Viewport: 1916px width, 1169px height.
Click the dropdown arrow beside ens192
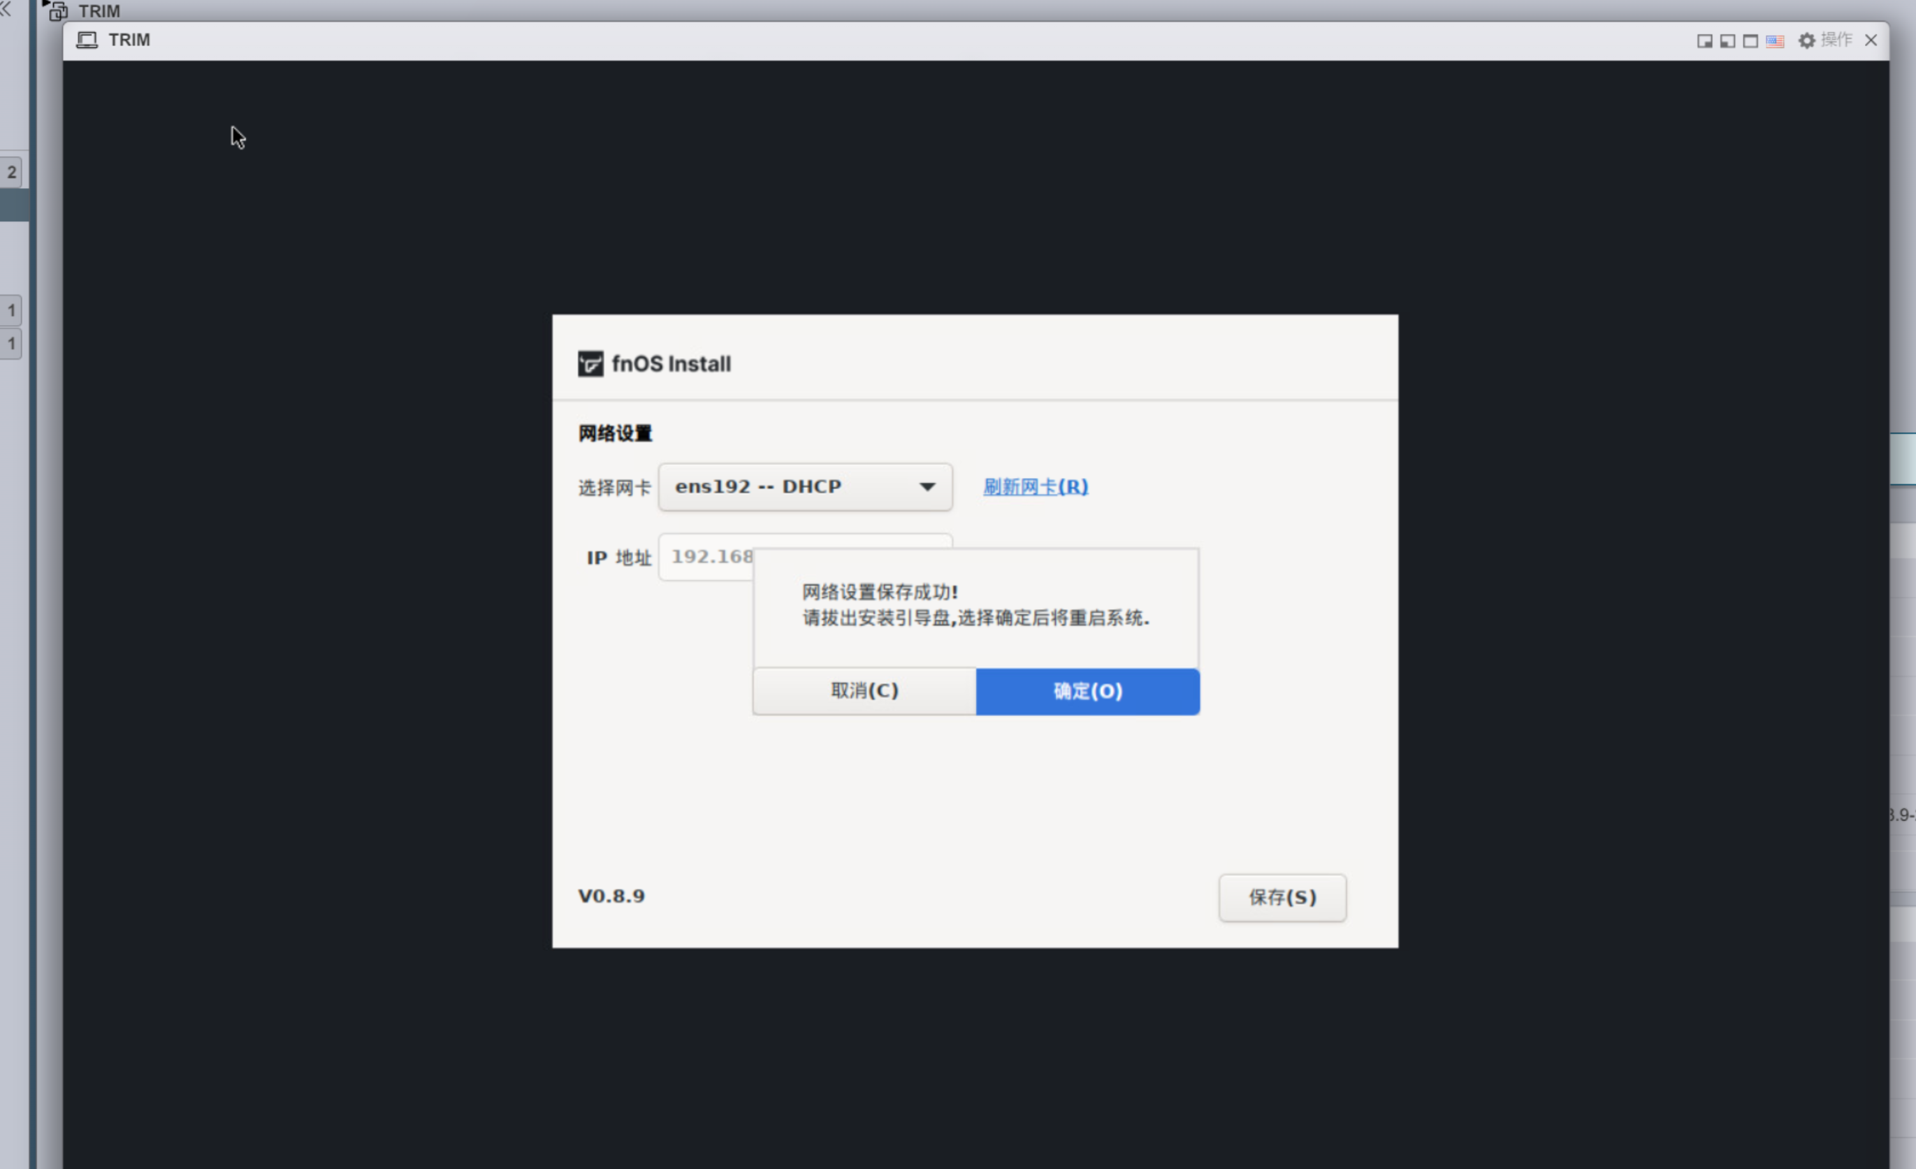click(x=927, y=487)
